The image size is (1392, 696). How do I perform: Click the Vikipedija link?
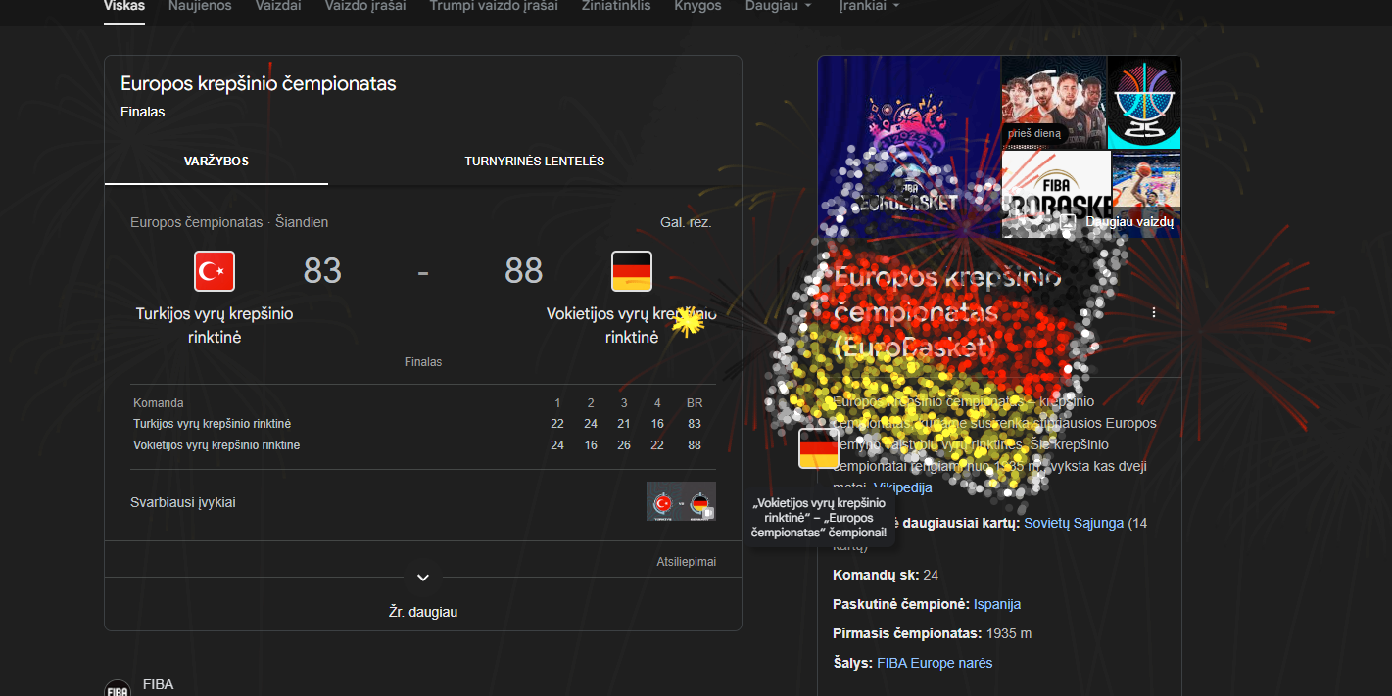(x=903, y=487)
